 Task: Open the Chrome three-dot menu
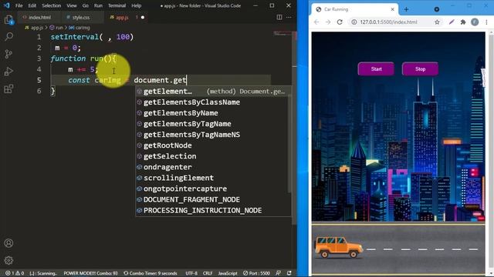click(487, 22)
